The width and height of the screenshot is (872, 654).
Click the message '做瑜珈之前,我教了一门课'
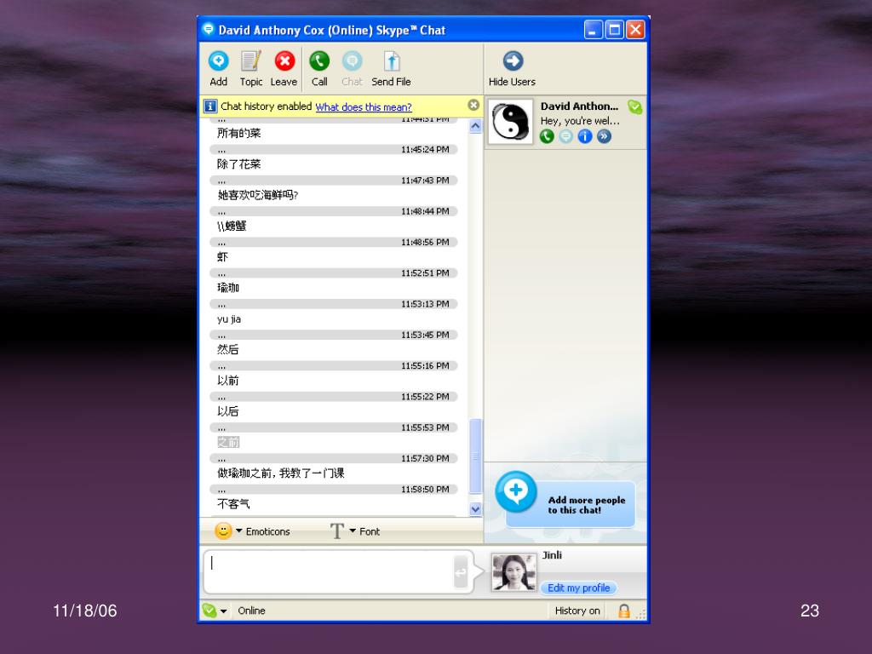pos(281,473)
